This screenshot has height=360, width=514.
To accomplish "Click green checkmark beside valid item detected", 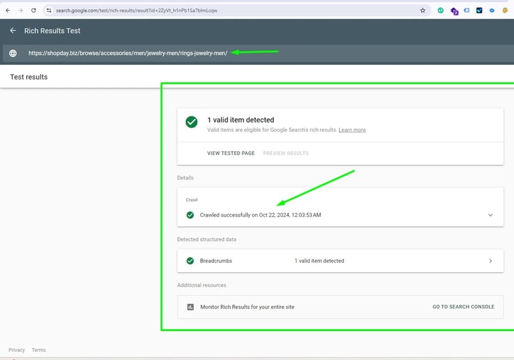I will point(191,122).
